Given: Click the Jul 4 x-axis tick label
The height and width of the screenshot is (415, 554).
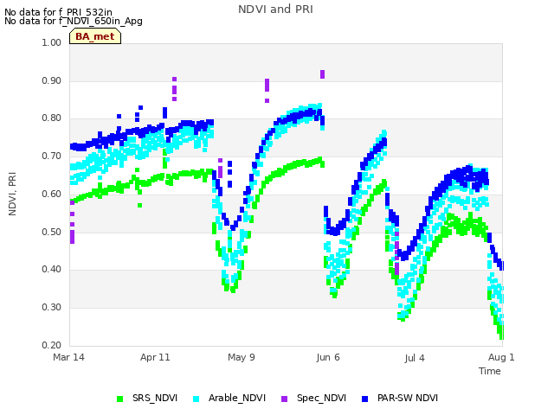Looking at the screenshot, I should [415, 358].
